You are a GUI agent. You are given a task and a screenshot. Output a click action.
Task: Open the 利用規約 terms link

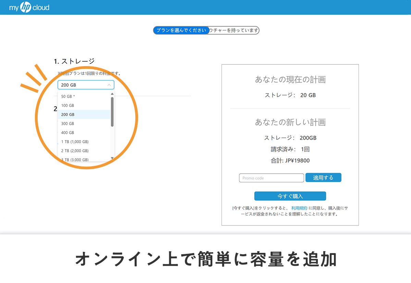299,208
